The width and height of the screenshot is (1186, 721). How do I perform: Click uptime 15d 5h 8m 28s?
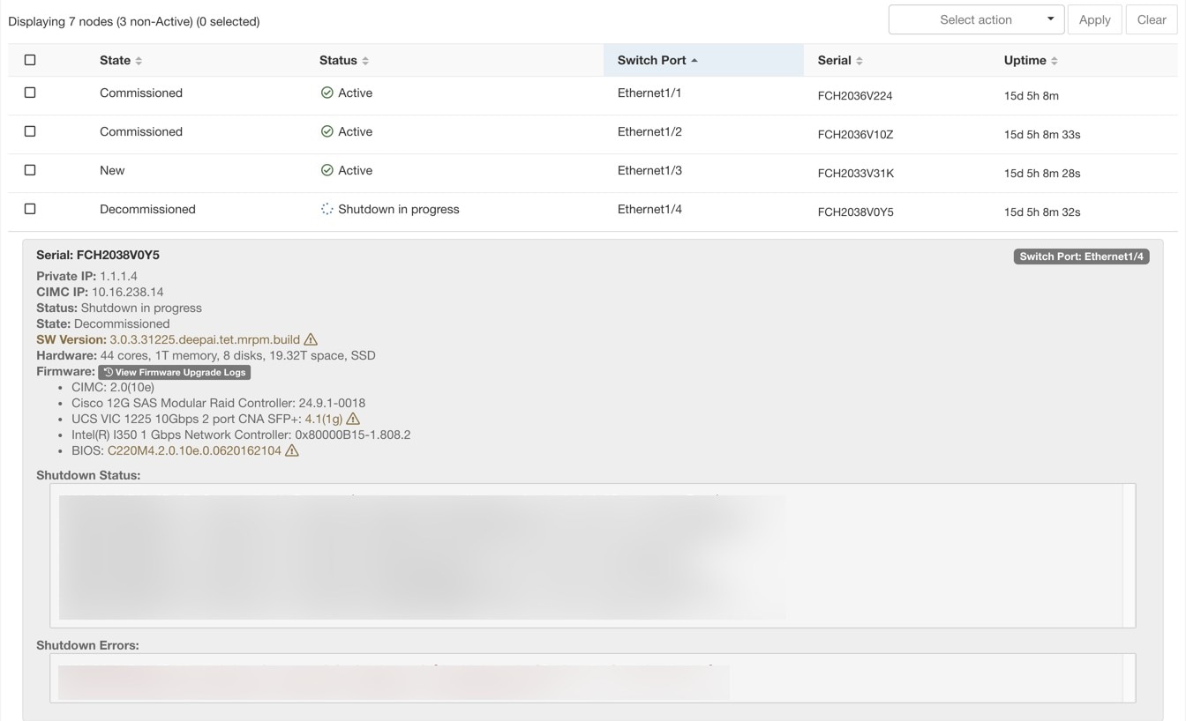tap(1042, 174)
